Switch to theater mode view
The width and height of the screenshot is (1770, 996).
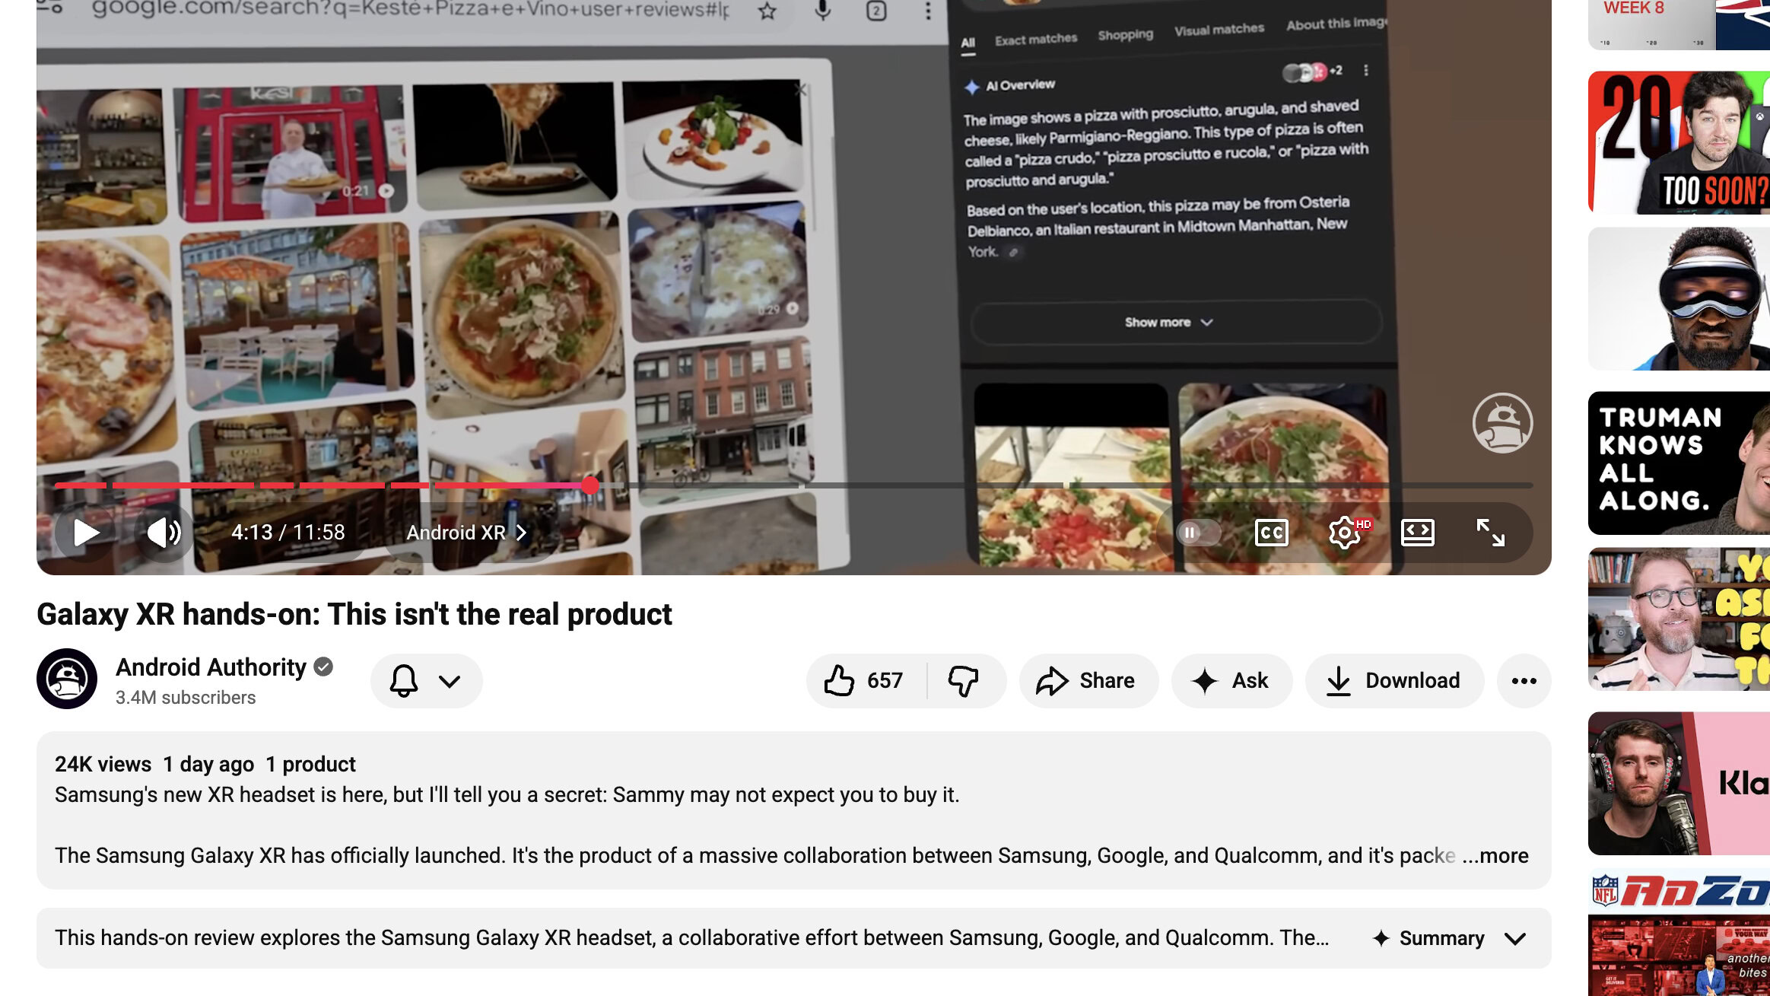pyautogui.click(x=1417, y=533)
